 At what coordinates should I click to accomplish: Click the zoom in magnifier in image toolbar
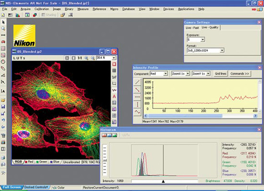[86, 58]
